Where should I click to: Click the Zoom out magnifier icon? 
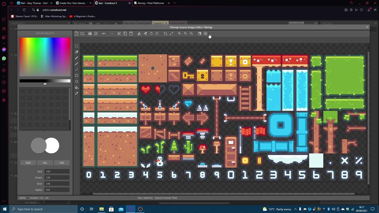[185, 34]
